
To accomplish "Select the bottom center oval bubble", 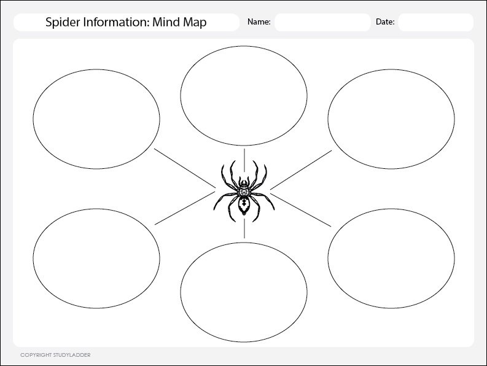I will click(244, 292).
